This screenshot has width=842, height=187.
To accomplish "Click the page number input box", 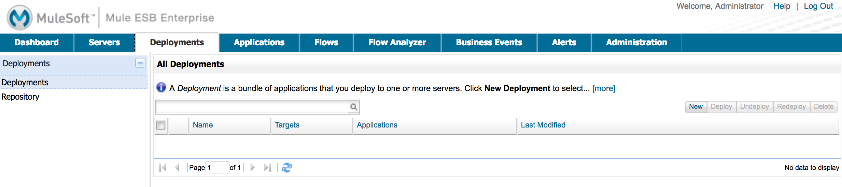I will pos(217,168).
